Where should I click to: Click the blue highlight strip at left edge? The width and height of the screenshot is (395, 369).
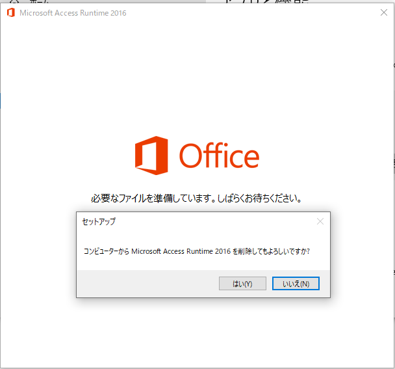pyautogui.click(x=1, y=100)
